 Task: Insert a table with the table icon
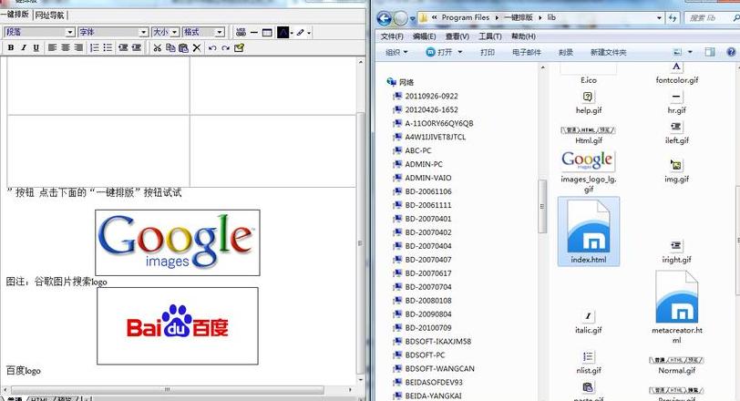pyautogui.click(x=267, y=32)
